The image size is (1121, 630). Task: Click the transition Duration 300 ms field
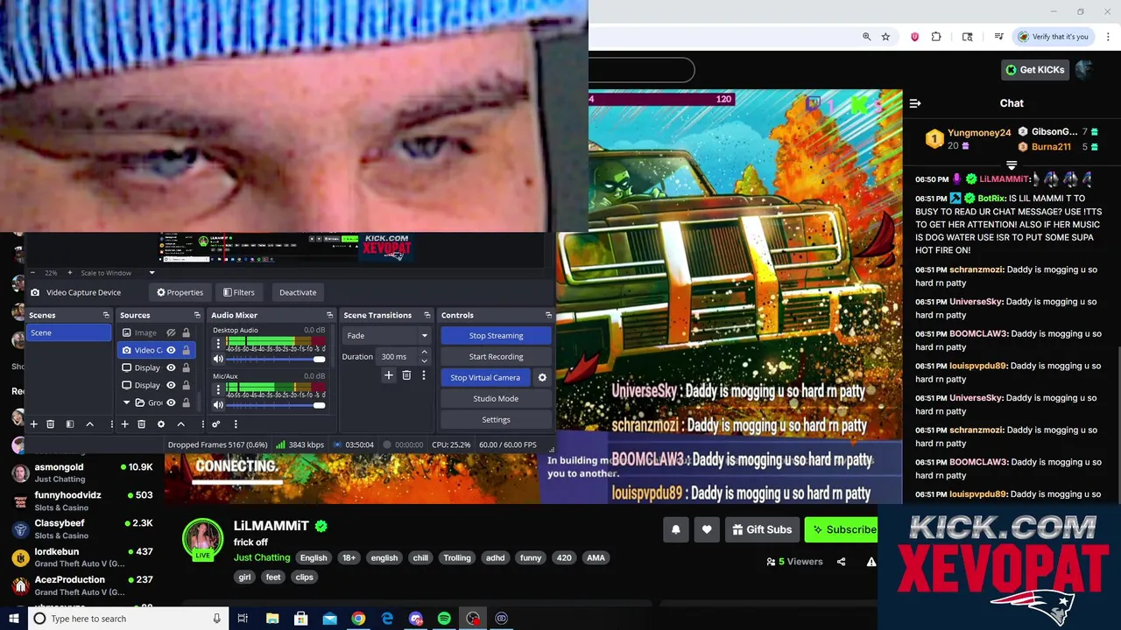coord(398,356)
